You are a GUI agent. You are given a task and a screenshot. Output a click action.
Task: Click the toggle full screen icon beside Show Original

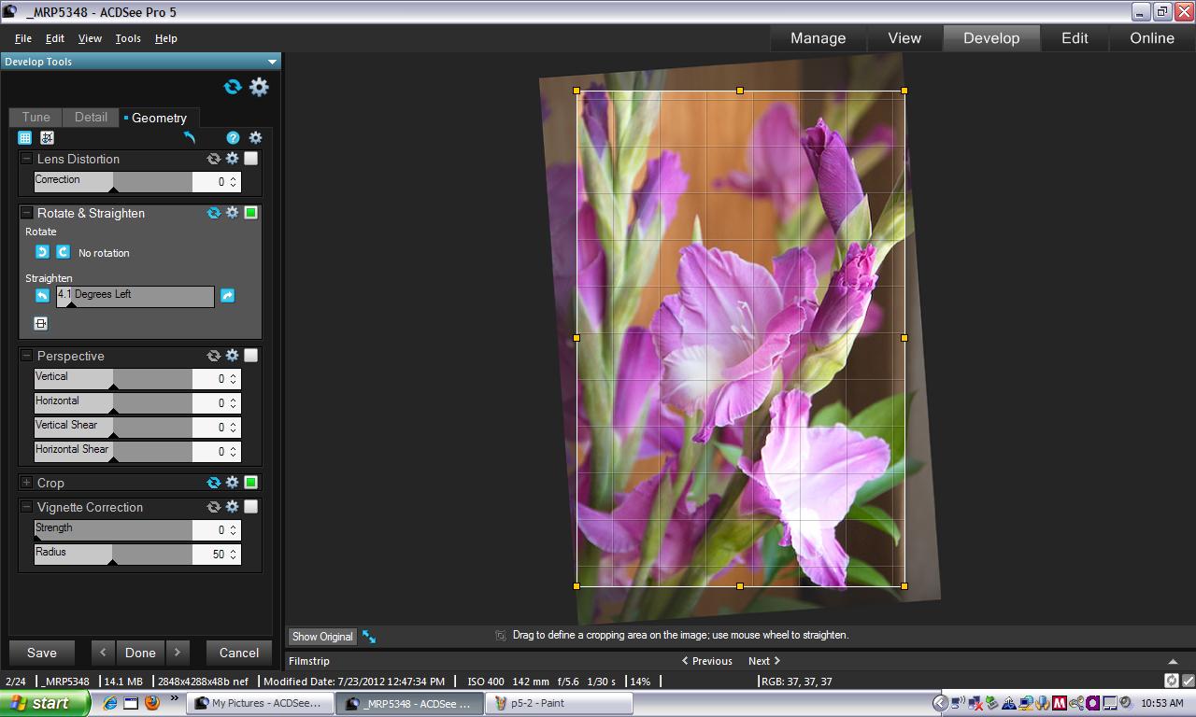[x=369, y=637]
